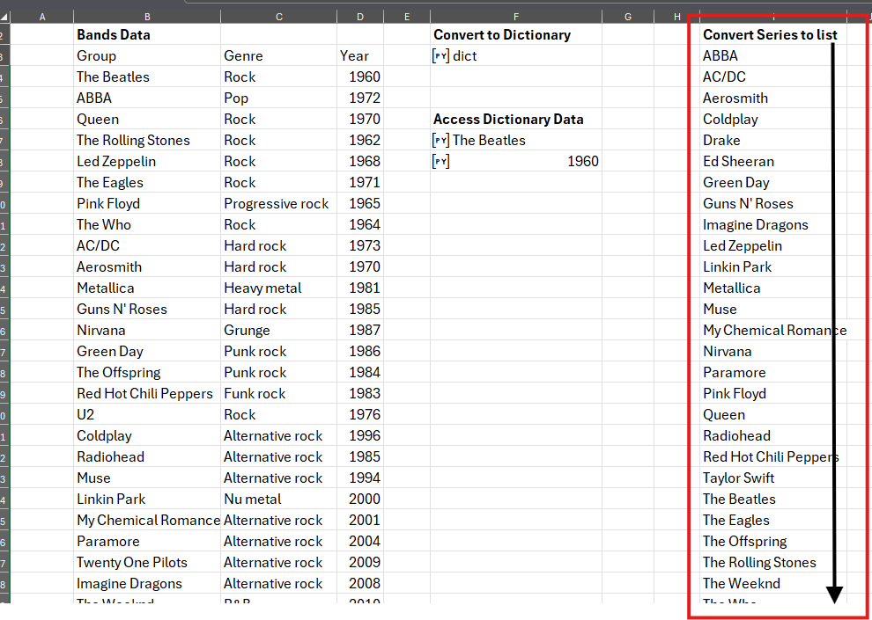Click the Bands Data title cell
872x620 pixels.
[x=147, y=34]
